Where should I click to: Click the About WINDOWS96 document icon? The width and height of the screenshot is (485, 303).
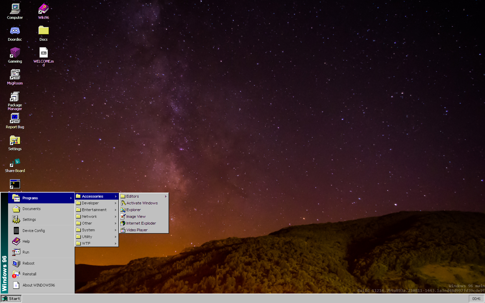click(x=16, y=285)
